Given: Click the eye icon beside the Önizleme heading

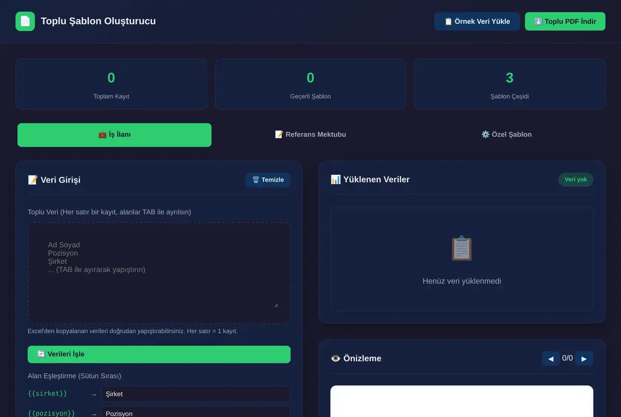Looking at the screenshot, I should (336, 359).
